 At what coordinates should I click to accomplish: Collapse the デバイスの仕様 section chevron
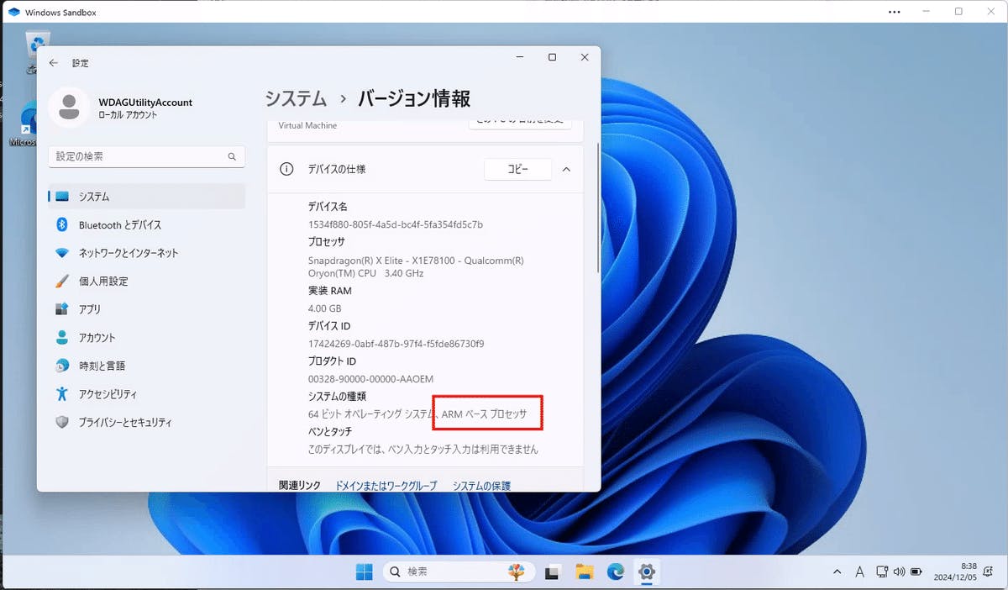click(x=566, y=169)
